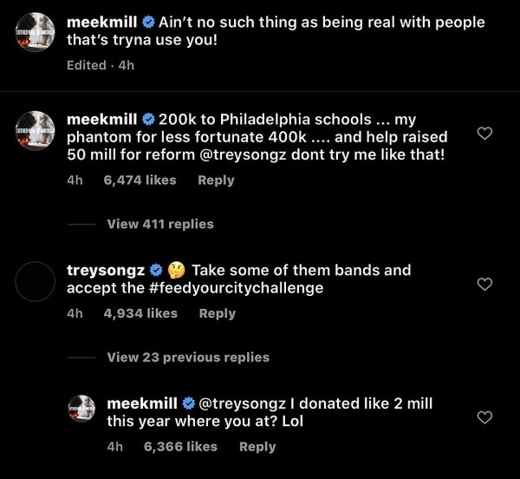Expand View 411 replies
520x479 pixels.
pyautogui.click(x=159, y=224)
